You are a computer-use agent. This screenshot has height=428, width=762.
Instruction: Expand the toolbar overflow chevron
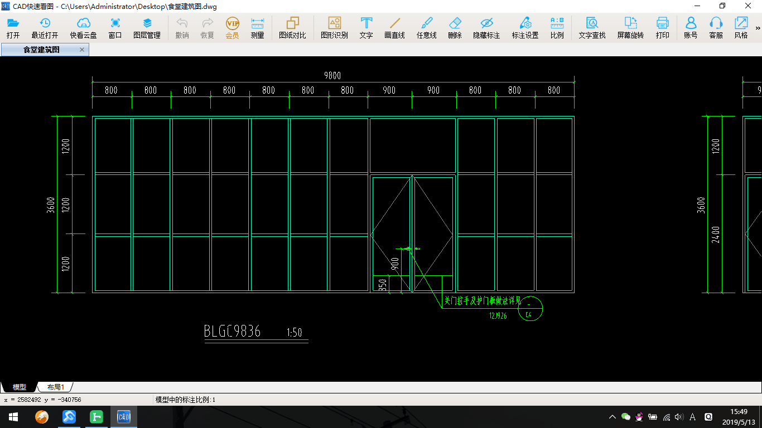(758, 28)
